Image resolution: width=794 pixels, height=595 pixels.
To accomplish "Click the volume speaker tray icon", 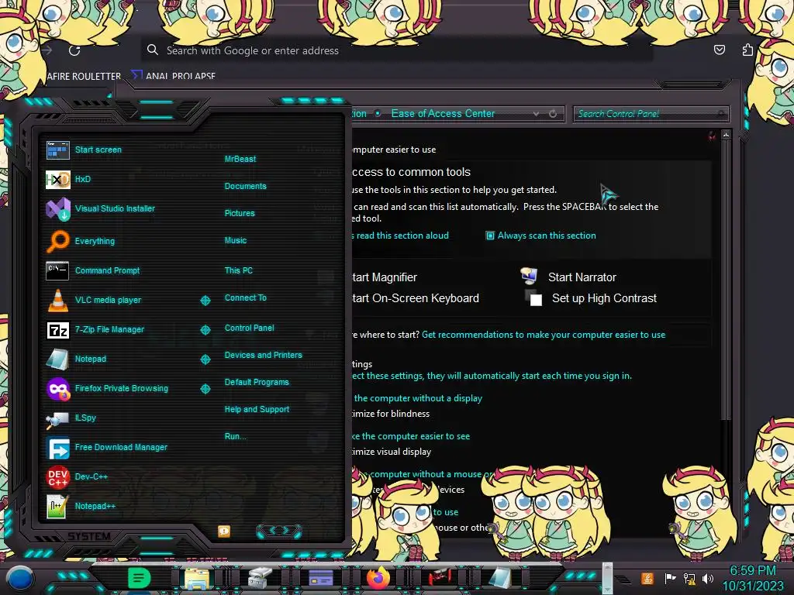I will (707, 578).
